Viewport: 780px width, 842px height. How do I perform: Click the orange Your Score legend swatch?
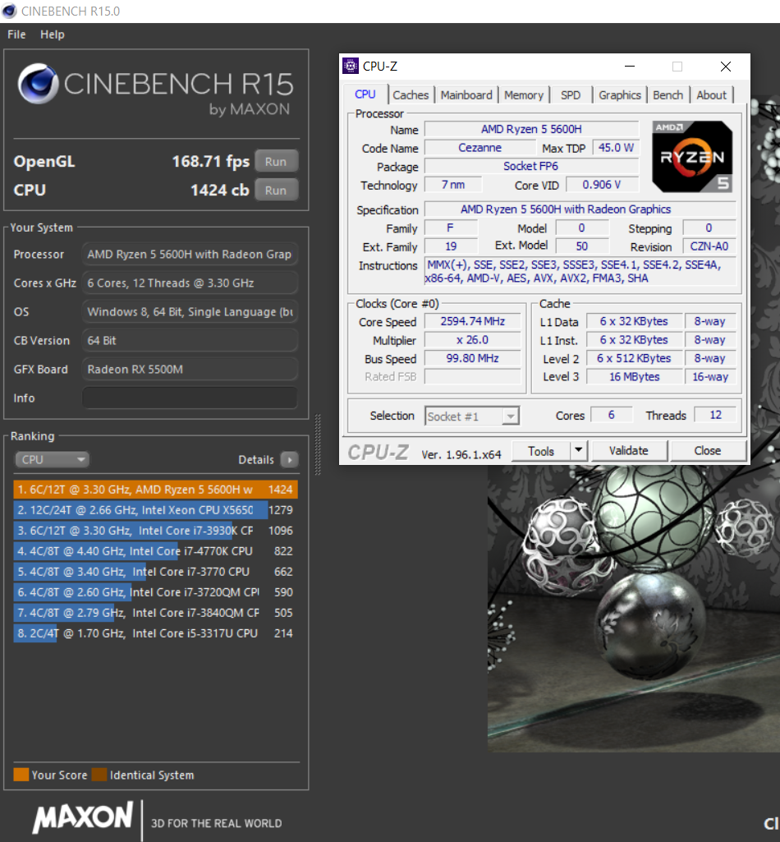pos(21,775)
